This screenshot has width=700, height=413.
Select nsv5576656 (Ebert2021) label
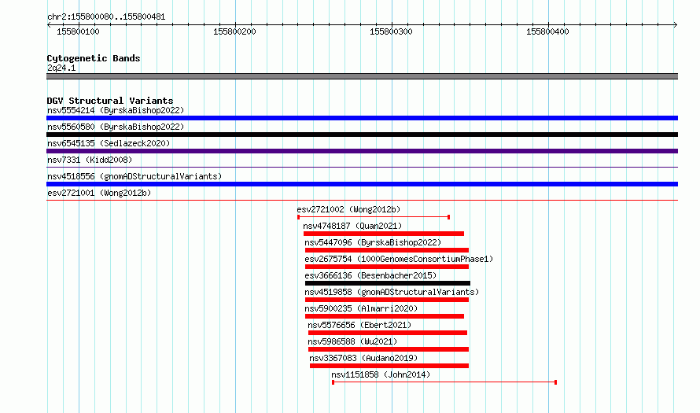[359, 325]
